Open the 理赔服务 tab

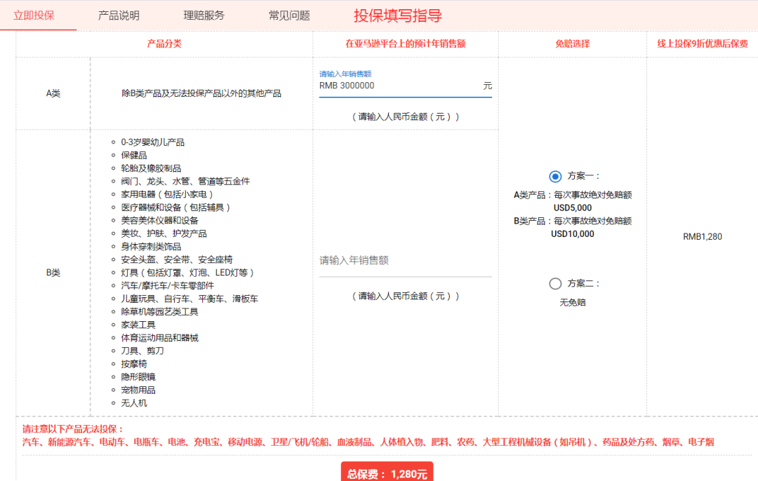tap(204, 15)
